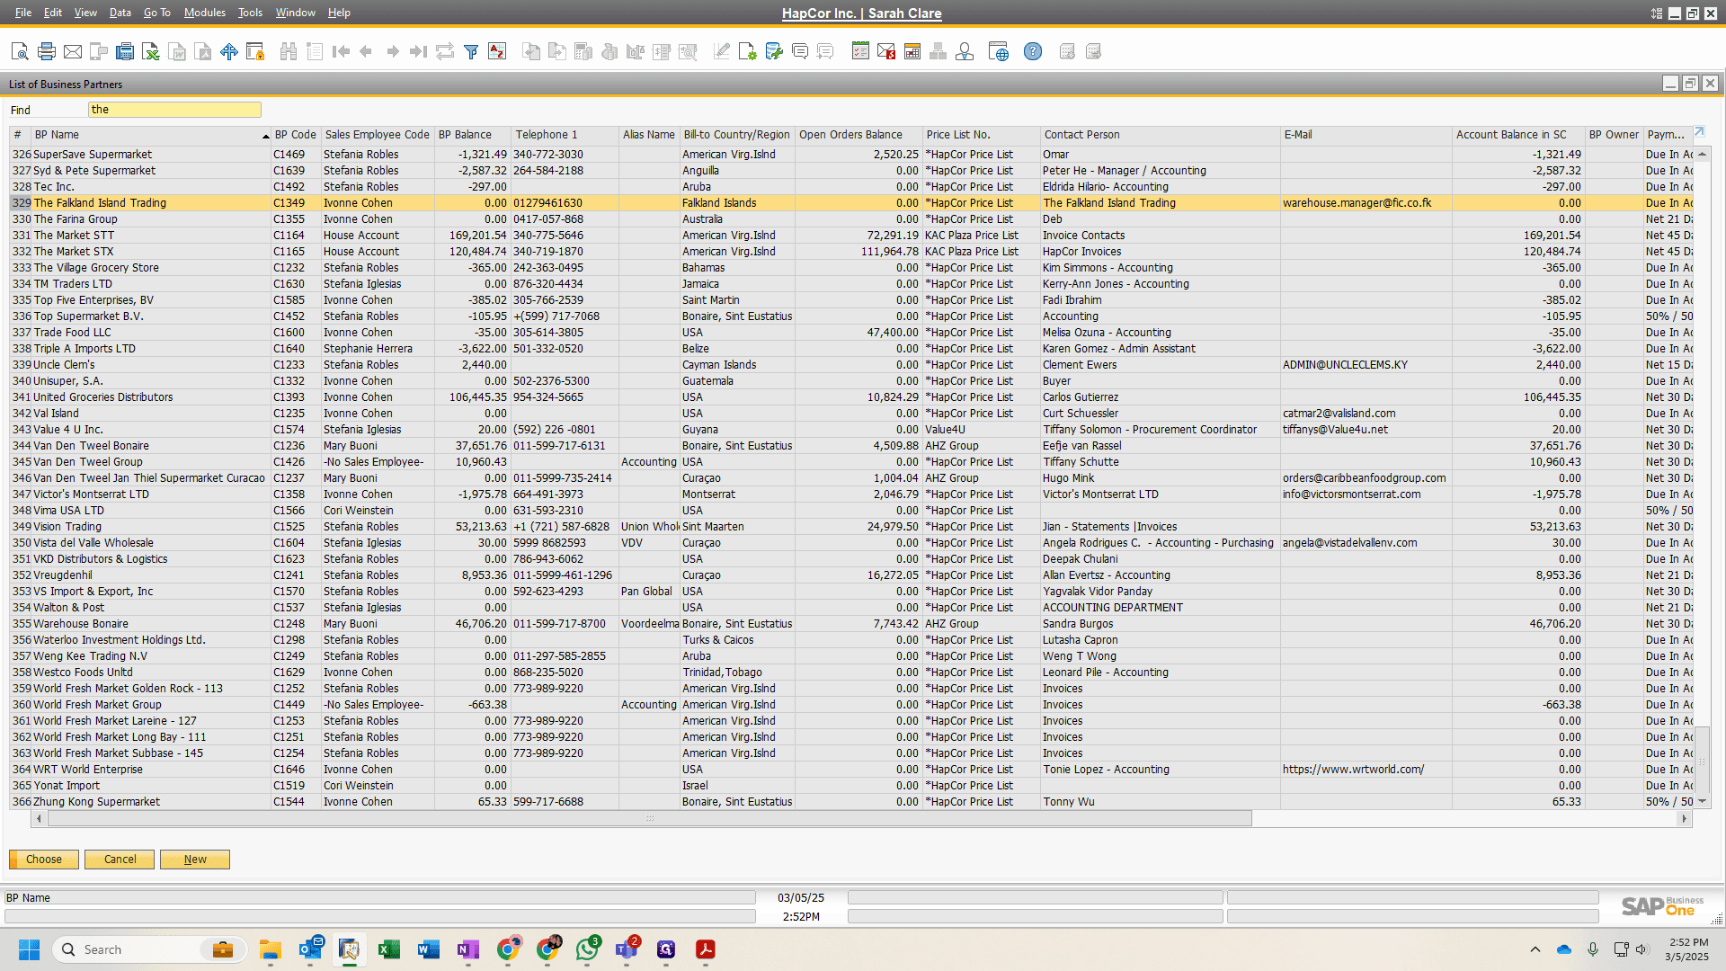
Task: Export to Microsoft Word icon
Action: [177, 51]
